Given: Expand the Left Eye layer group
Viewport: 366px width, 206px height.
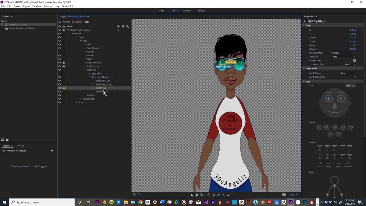Looking at the screenshot, I should click(x=85, y=95).
